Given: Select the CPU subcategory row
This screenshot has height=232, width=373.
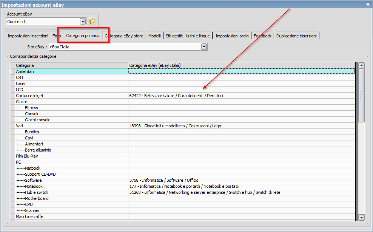Looking at the screenshot, I should point(72,204).
